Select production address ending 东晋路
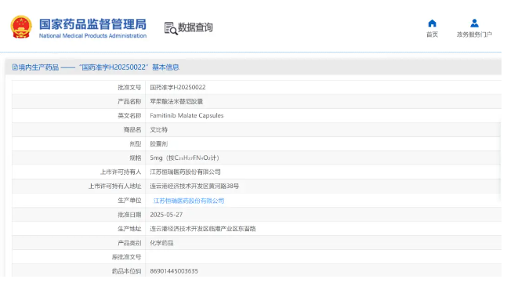Screen dimensions: 507x290 203,229
